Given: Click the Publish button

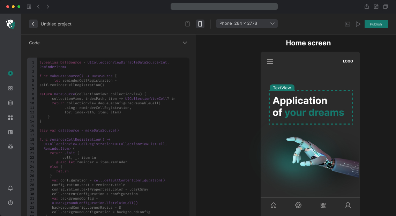Looking at the screenshot, I should [x=376, y=24].
